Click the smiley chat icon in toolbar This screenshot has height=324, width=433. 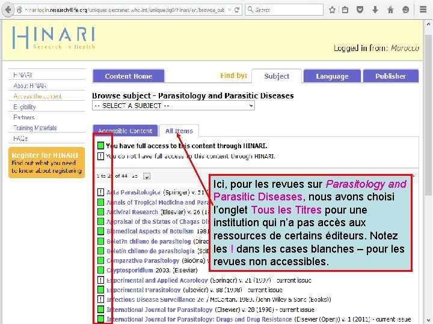[405, 10]
